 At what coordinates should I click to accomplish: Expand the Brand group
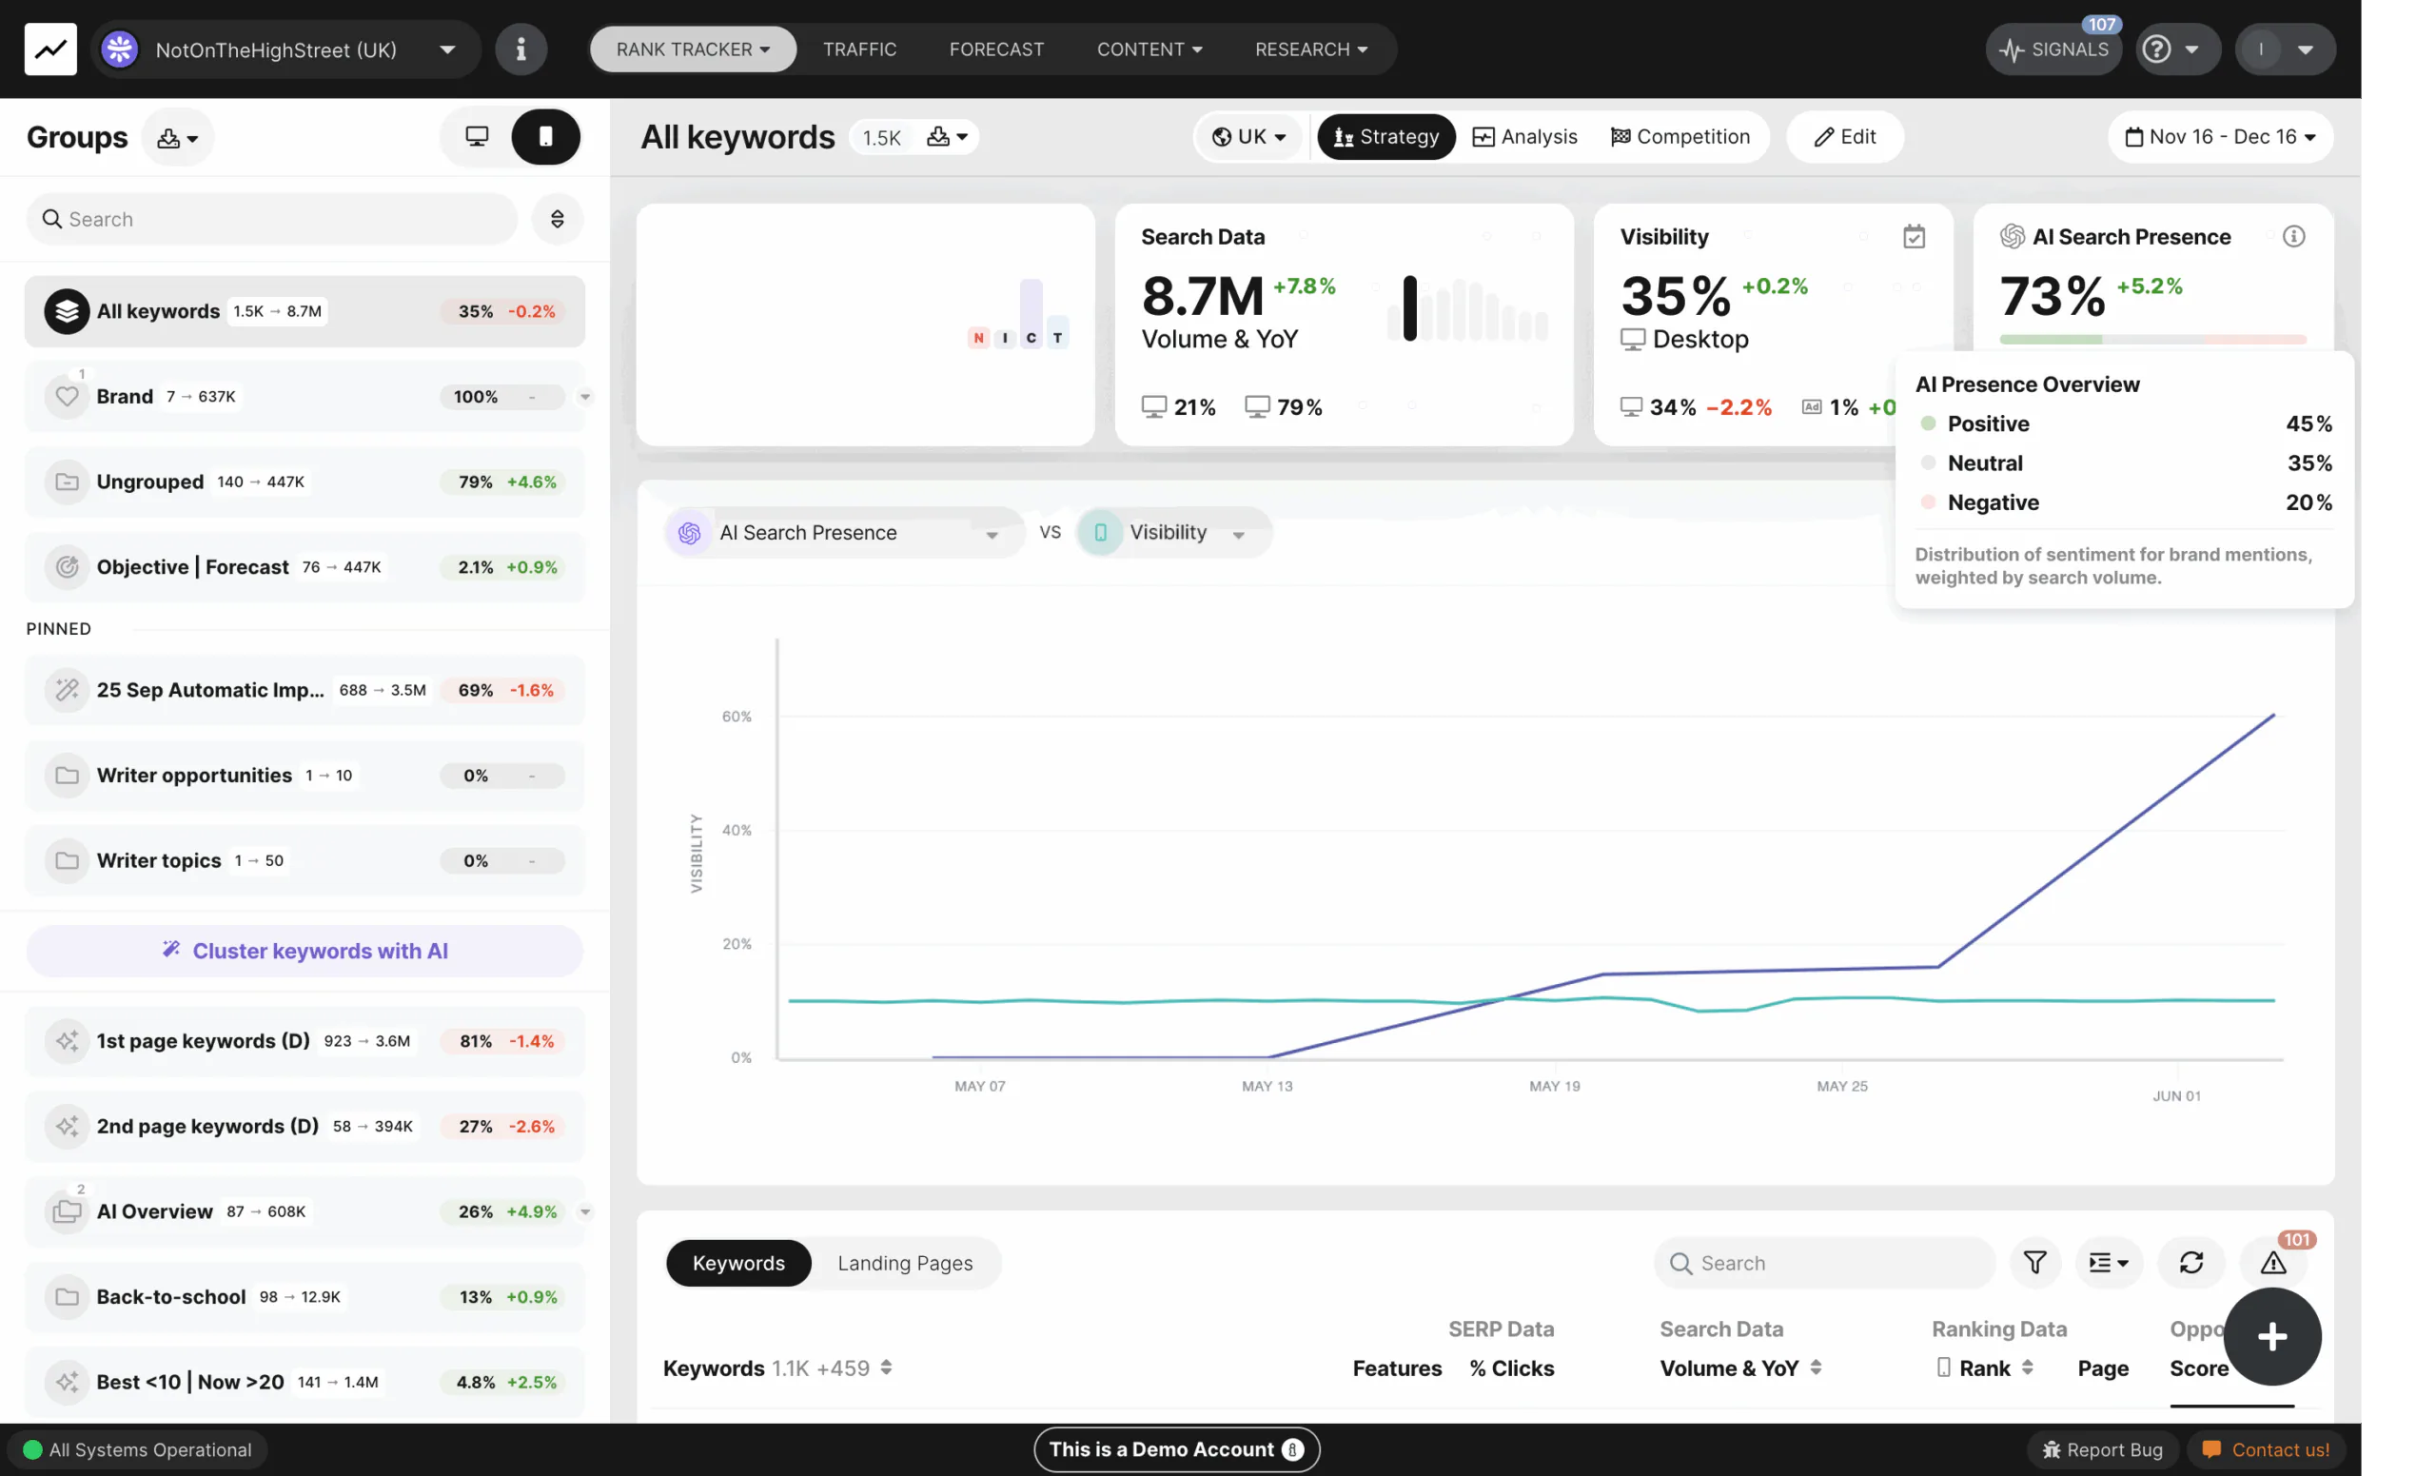coord(585,398)
